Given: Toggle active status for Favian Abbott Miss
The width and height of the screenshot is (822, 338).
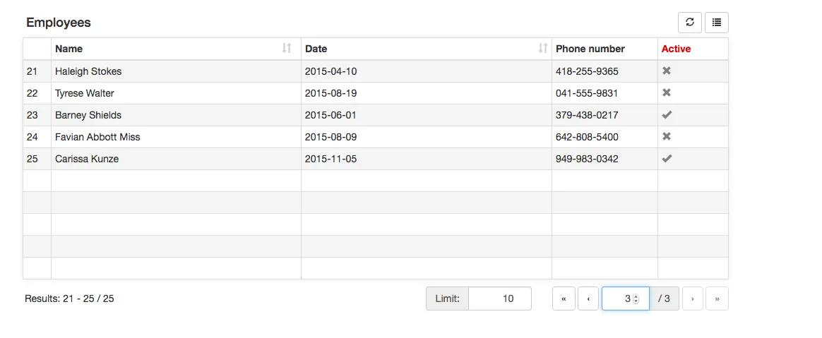Looking at the screenshot, I should pos(666,137).
